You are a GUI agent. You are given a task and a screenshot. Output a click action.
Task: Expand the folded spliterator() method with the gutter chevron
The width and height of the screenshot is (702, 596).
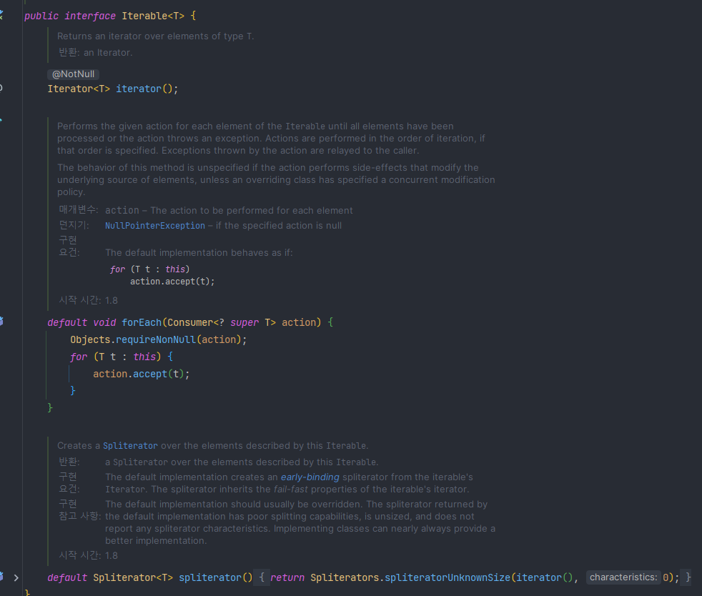[x=16, y=577]
